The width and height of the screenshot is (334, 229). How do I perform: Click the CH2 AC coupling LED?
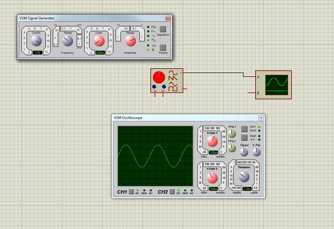pyautogui.click(x=192, y=190)
